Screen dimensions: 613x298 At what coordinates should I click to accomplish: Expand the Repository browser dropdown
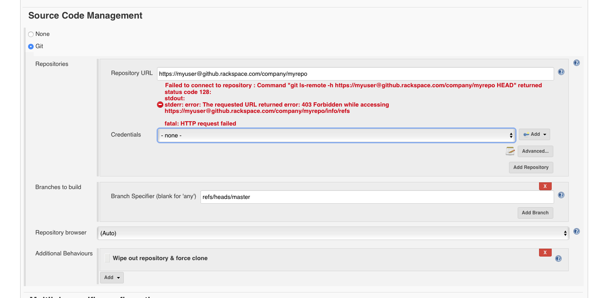(333, 233)
